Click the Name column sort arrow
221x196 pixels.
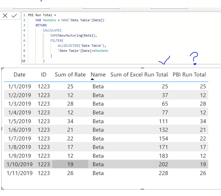(x=92, y=79)
